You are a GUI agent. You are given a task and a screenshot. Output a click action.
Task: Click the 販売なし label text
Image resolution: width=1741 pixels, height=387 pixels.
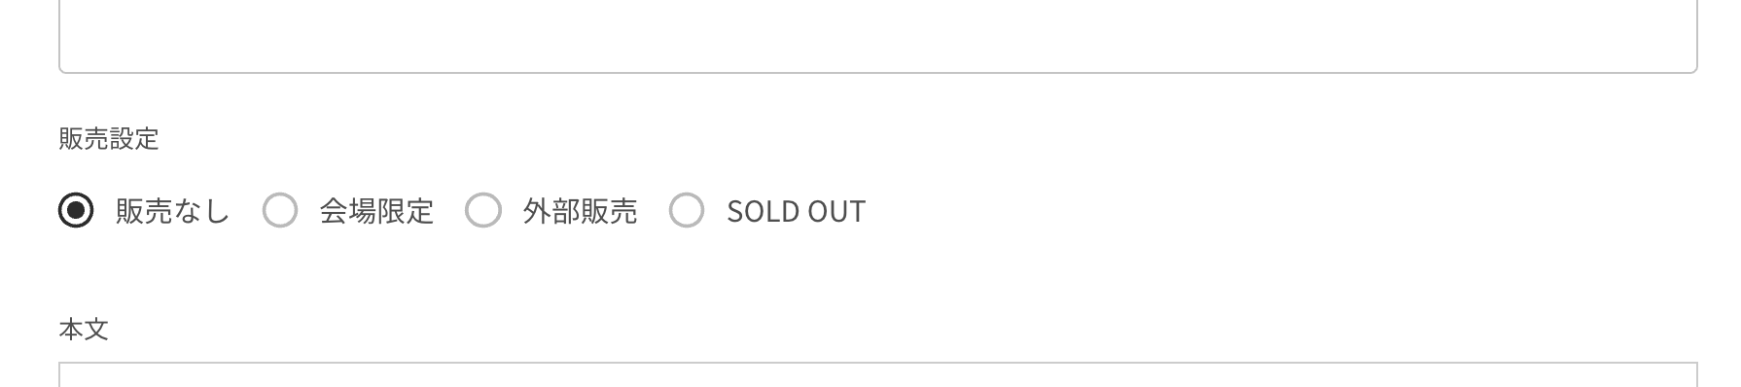coord(172,211)
